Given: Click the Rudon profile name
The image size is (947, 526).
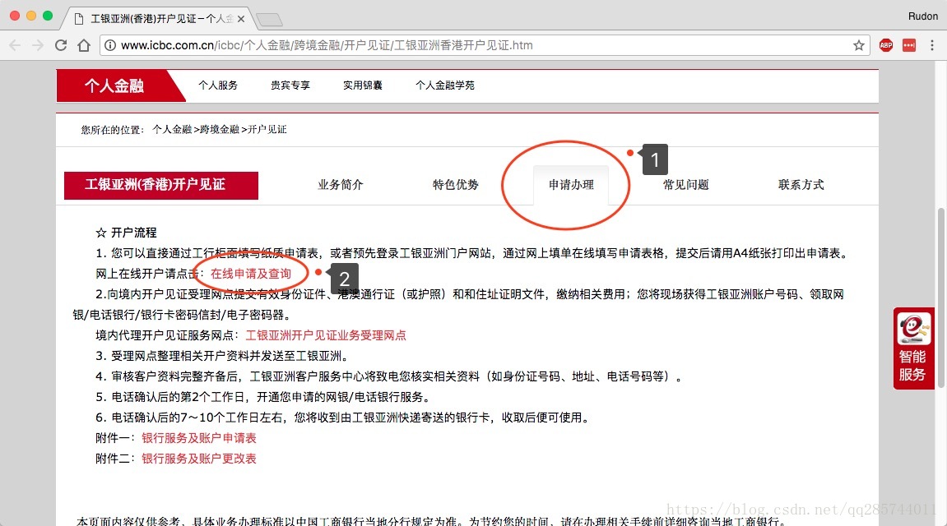Looking at the screenshot, I should pos(923,16).
